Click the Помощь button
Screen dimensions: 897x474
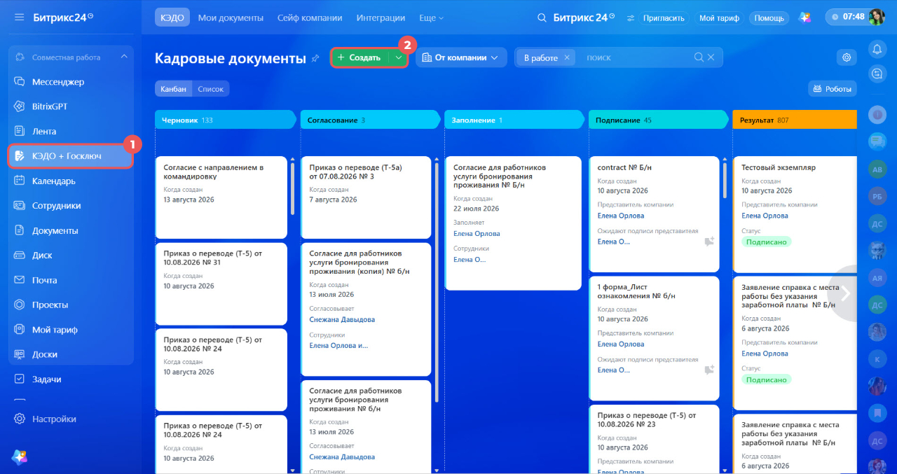[x=769, y=18]
